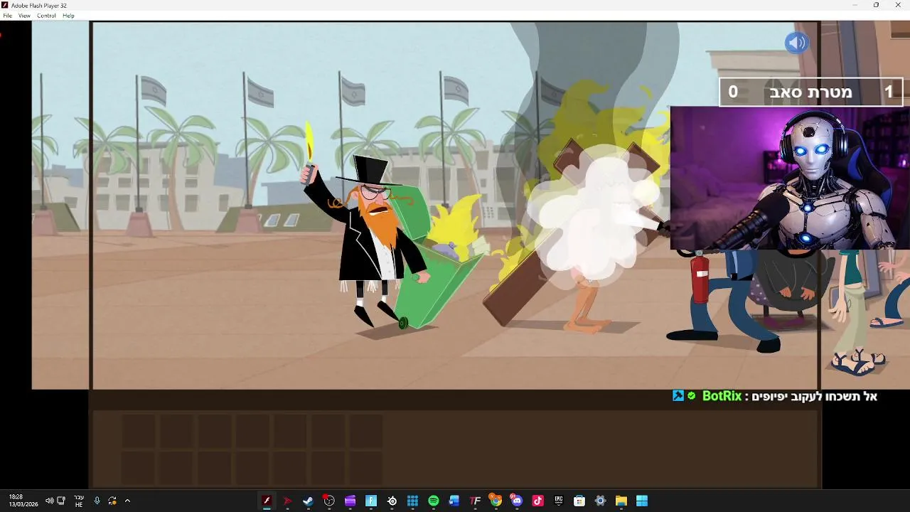Viewport: 910px width, 512px height.
Task: Expand hidden system tray icons chevron
Action: (127, 501)
